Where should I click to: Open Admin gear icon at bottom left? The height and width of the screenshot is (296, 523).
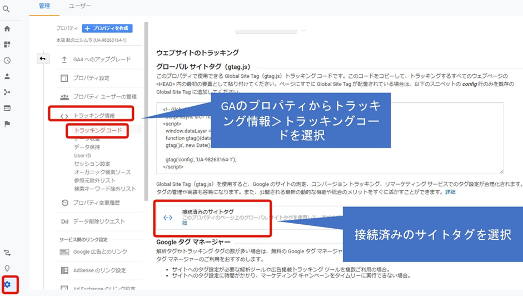pyautogui.click(x=7, y=285)
